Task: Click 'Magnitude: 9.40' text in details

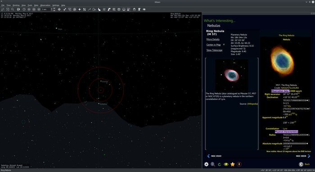Action: point(238,51)
